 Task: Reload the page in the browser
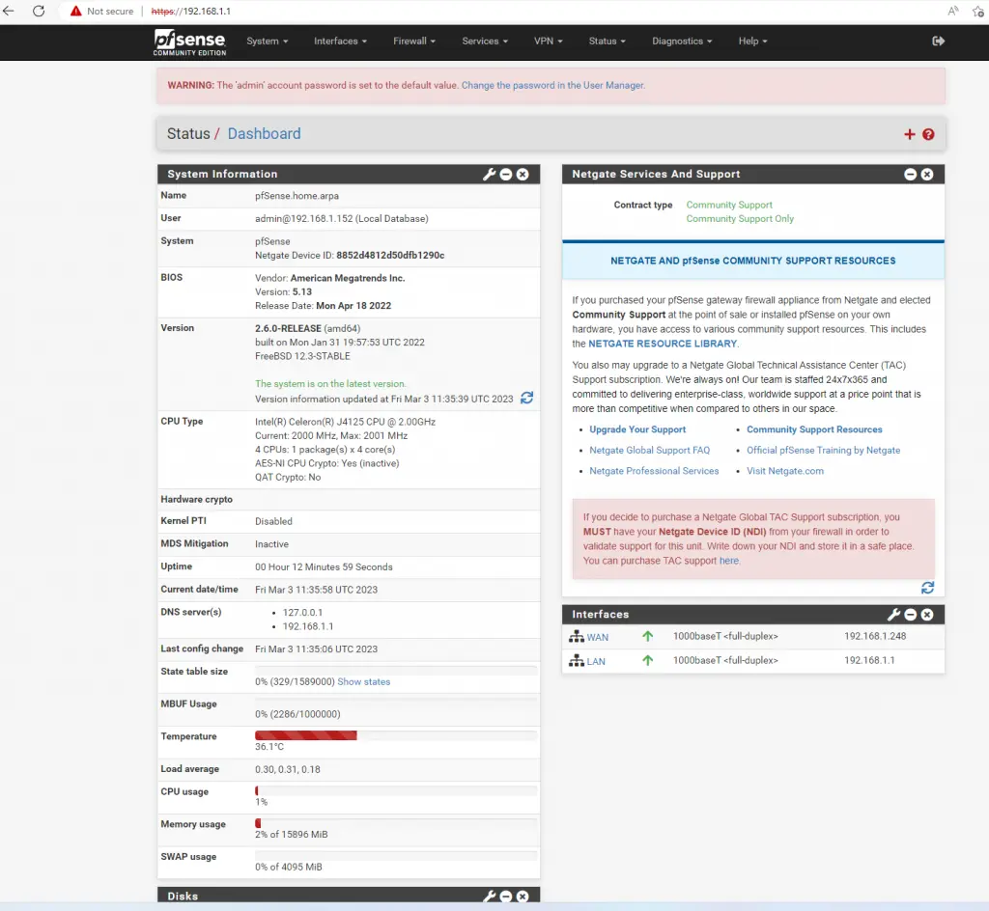[39, 12]
